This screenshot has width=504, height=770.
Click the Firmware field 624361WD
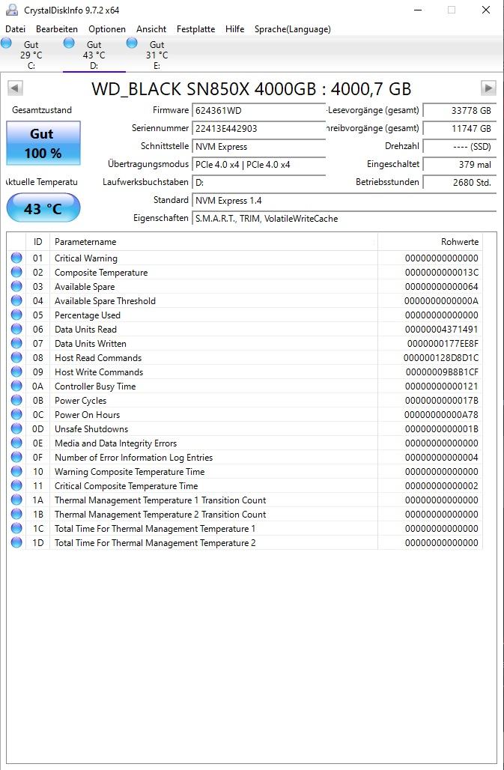258,111
